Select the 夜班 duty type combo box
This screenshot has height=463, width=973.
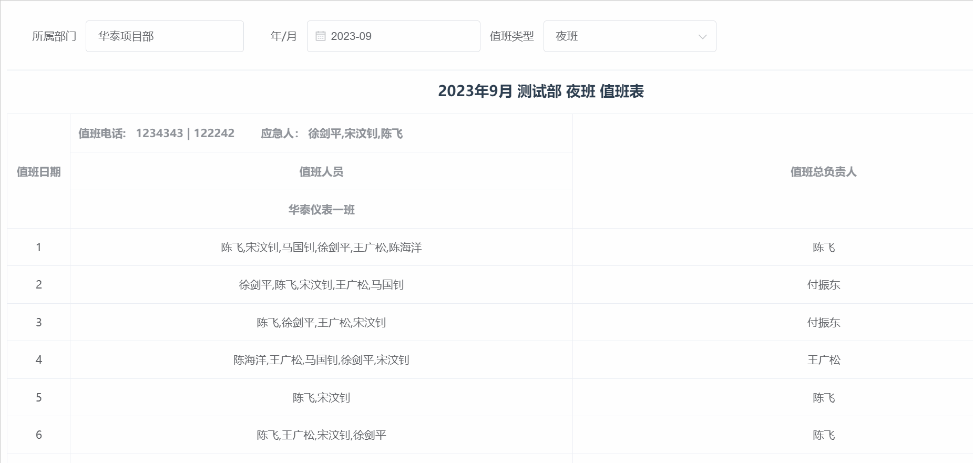pos(630,36)
